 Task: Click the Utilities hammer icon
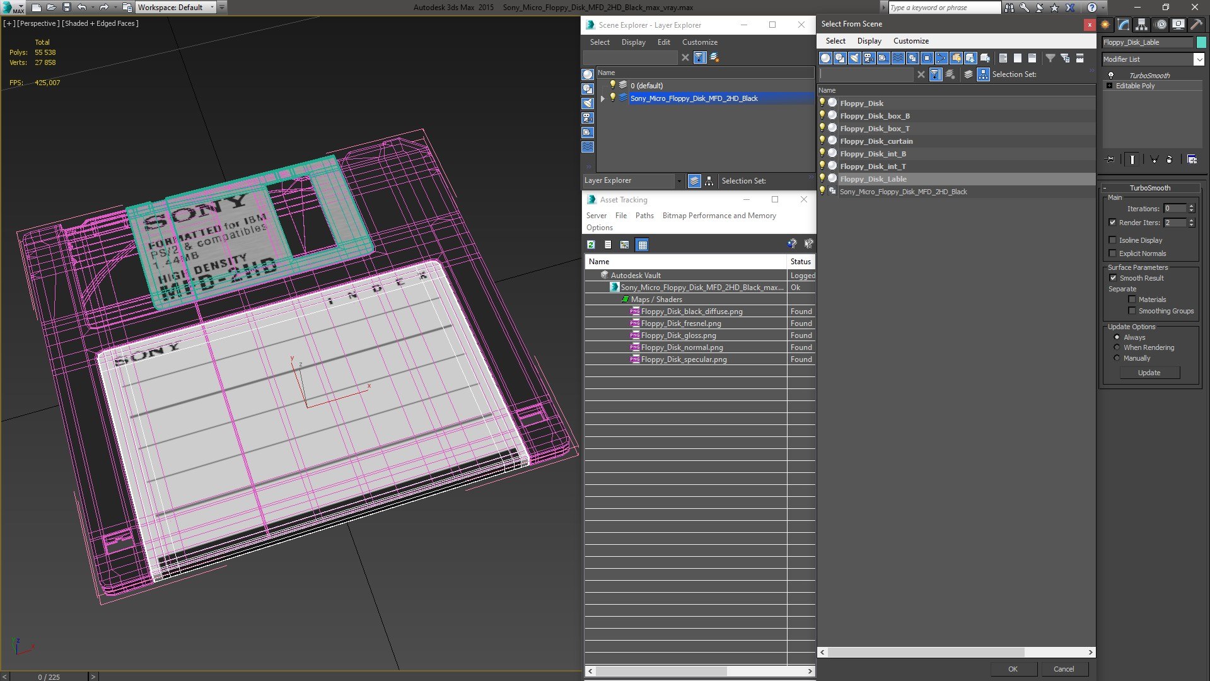click(1196, 25)
